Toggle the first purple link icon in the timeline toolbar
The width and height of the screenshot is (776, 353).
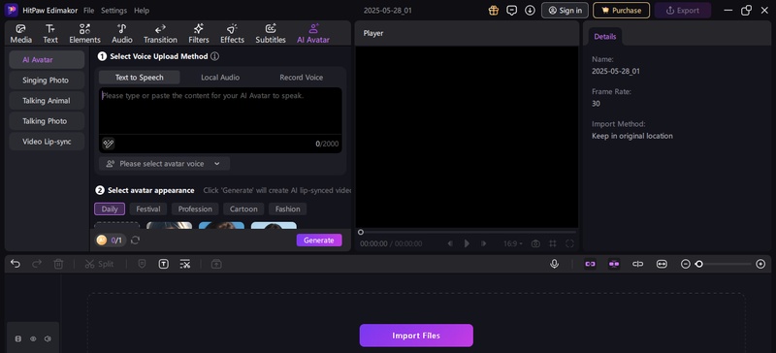pyautogui.click(x=590, y=264)
